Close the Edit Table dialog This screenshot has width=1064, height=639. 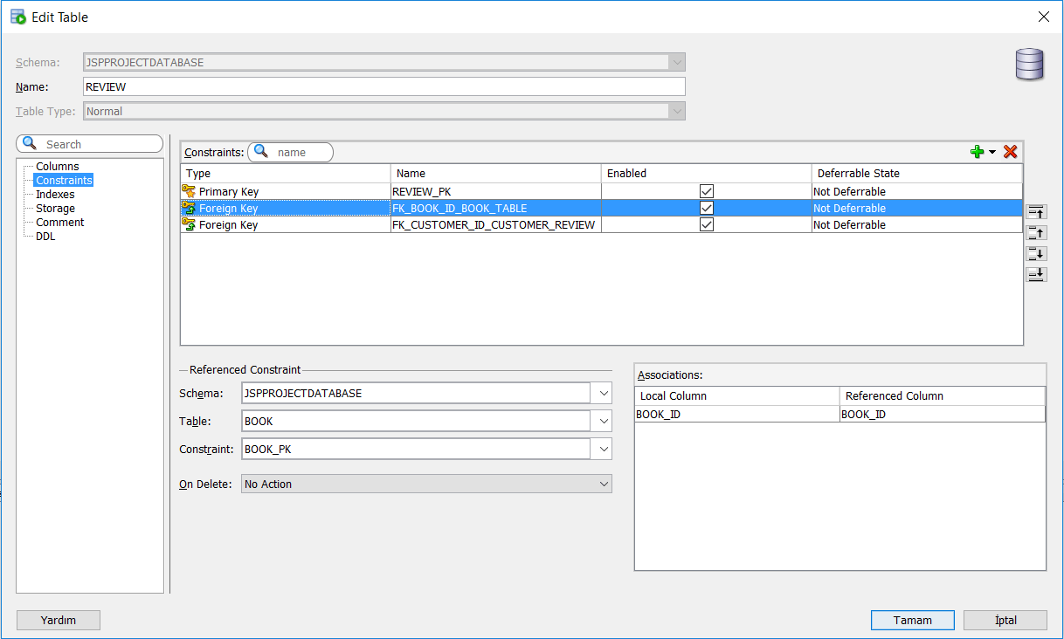pyautogui.click(x=1043, y=17)
